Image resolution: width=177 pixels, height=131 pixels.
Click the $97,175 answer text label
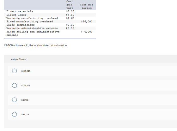point(25,100)
